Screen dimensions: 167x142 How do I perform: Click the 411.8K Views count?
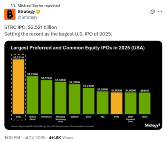(61, 138)
